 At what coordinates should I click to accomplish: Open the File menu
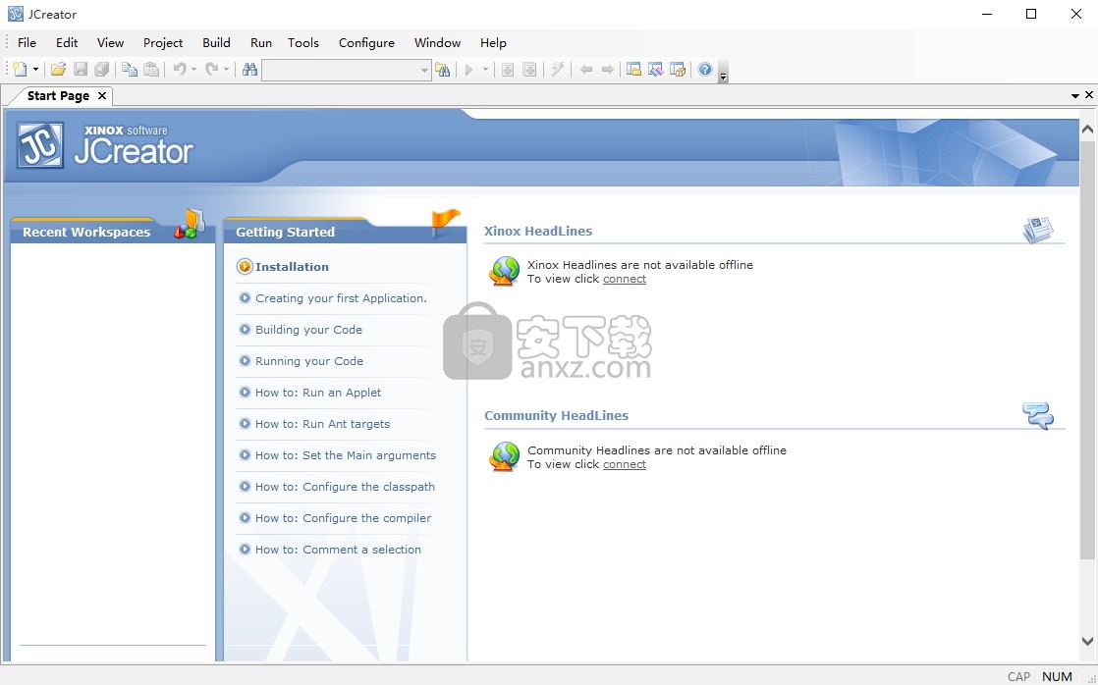27,42
